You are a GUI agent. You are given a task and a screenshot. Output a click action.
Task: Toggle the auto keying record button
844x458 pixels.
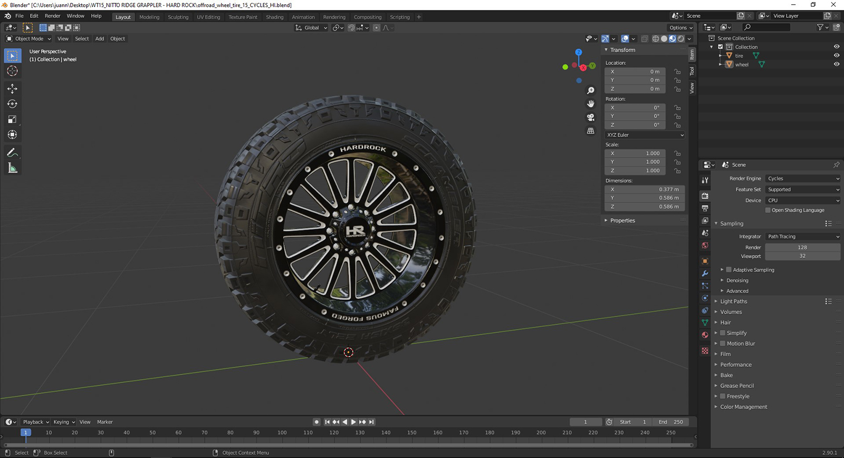coord(316,422)
